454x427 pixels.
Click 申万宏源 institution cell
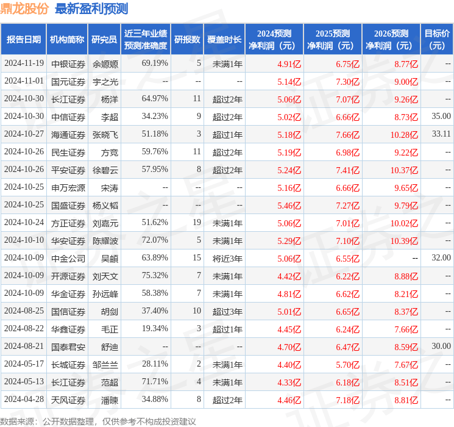tap(68, 188)
